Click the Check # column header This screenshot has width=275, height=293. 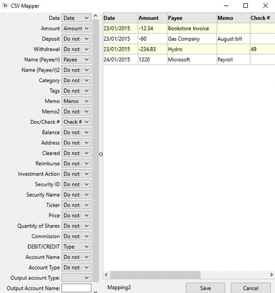pos(262,18)
